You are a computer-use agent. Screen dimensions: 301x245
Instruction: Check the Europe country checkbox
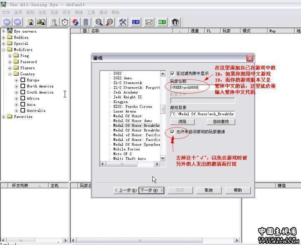(x=23, y=80)
